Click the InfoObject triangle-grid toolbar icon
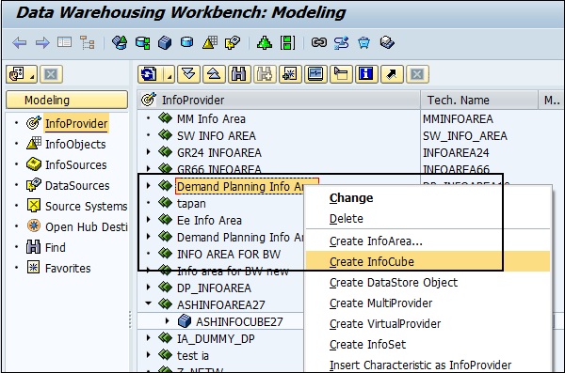The width and height of the screenshot is (565, 373). click(x=210, y=42)
